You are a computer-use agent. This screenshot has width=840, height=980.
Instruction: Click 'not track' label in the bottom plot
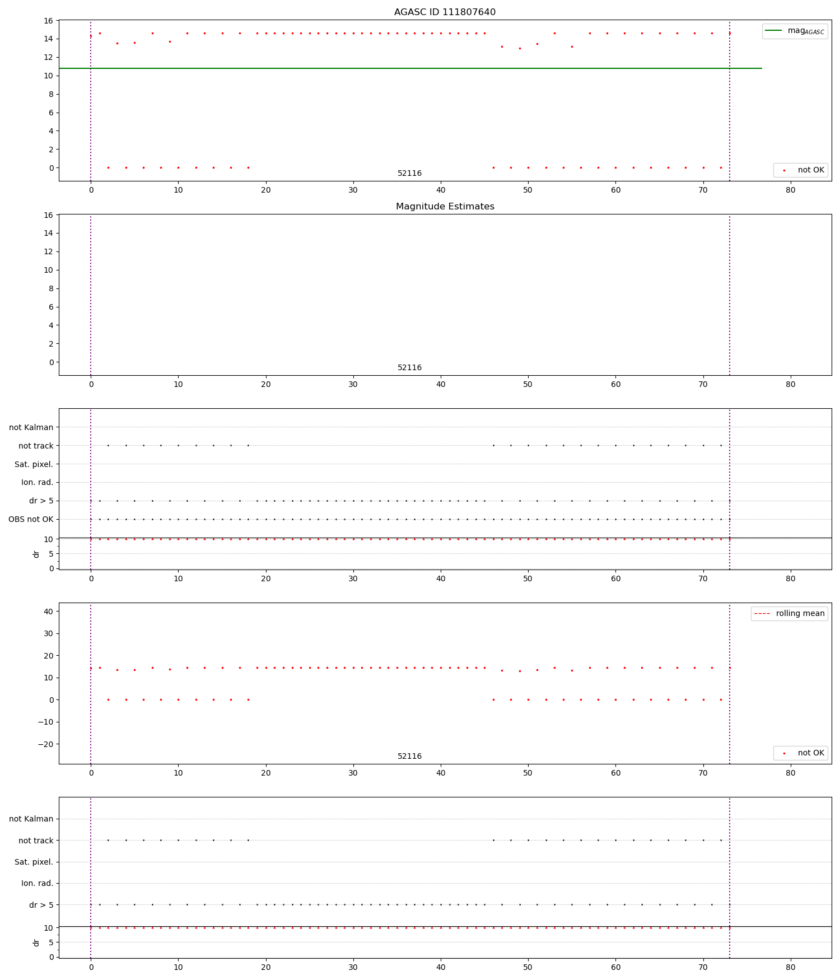coord(36,841)
